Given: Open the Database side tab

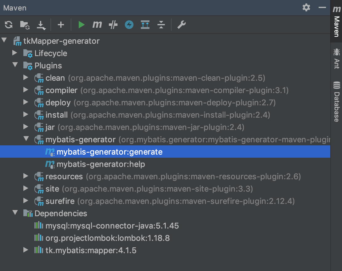Looking at the screenshot, I should point(336,102).
